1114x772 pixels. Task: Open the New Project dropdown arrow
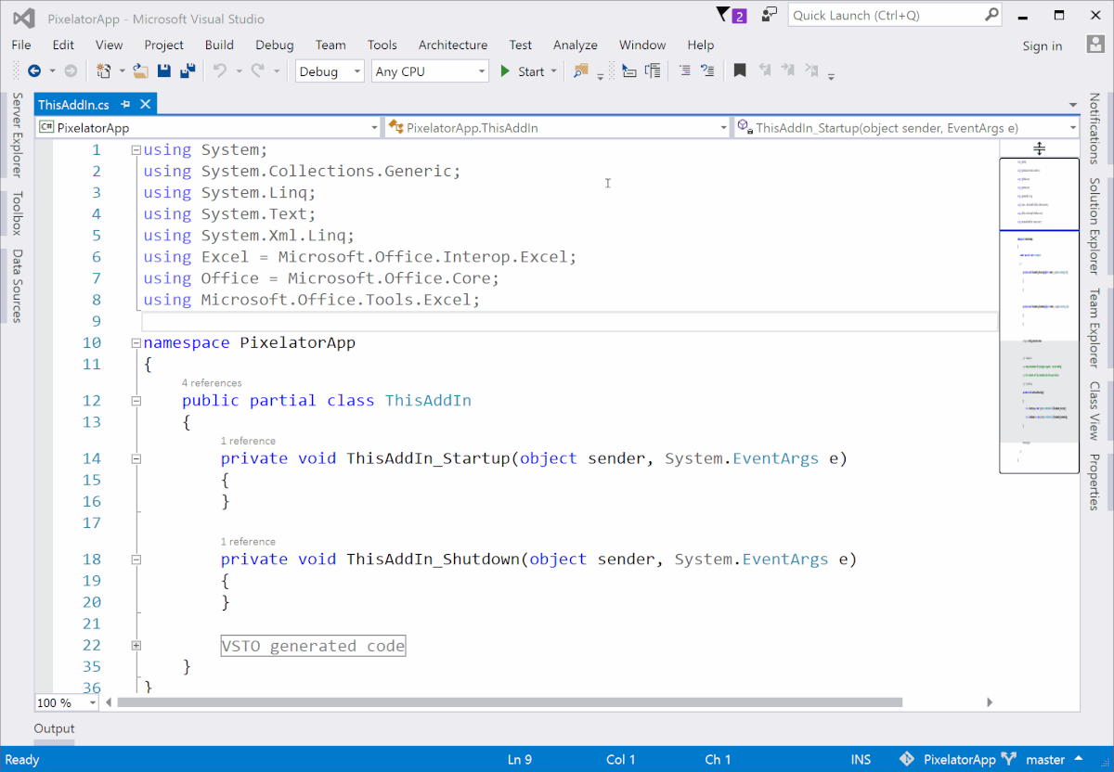[x=122, y=71]
